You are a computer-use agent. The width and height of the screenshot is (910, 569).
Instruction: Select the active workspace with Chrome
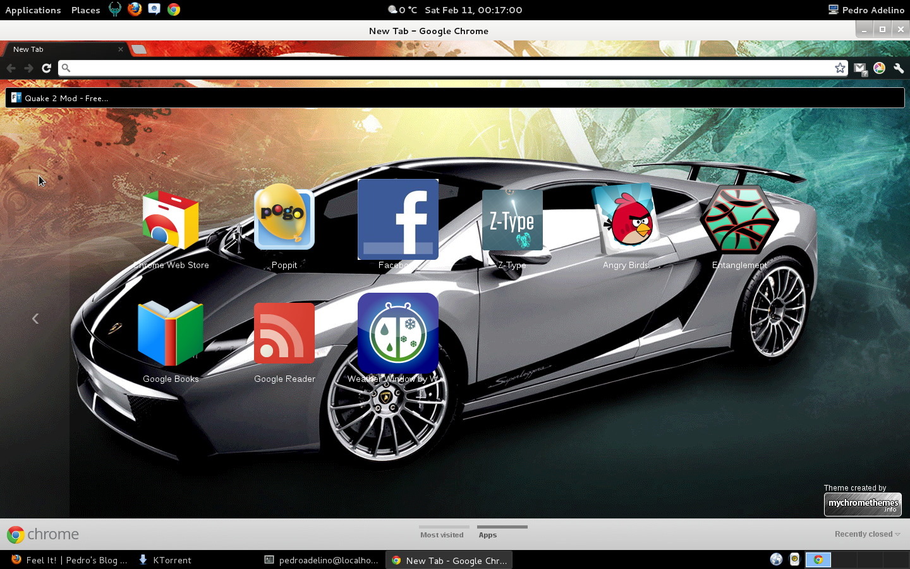pos(818,560)
